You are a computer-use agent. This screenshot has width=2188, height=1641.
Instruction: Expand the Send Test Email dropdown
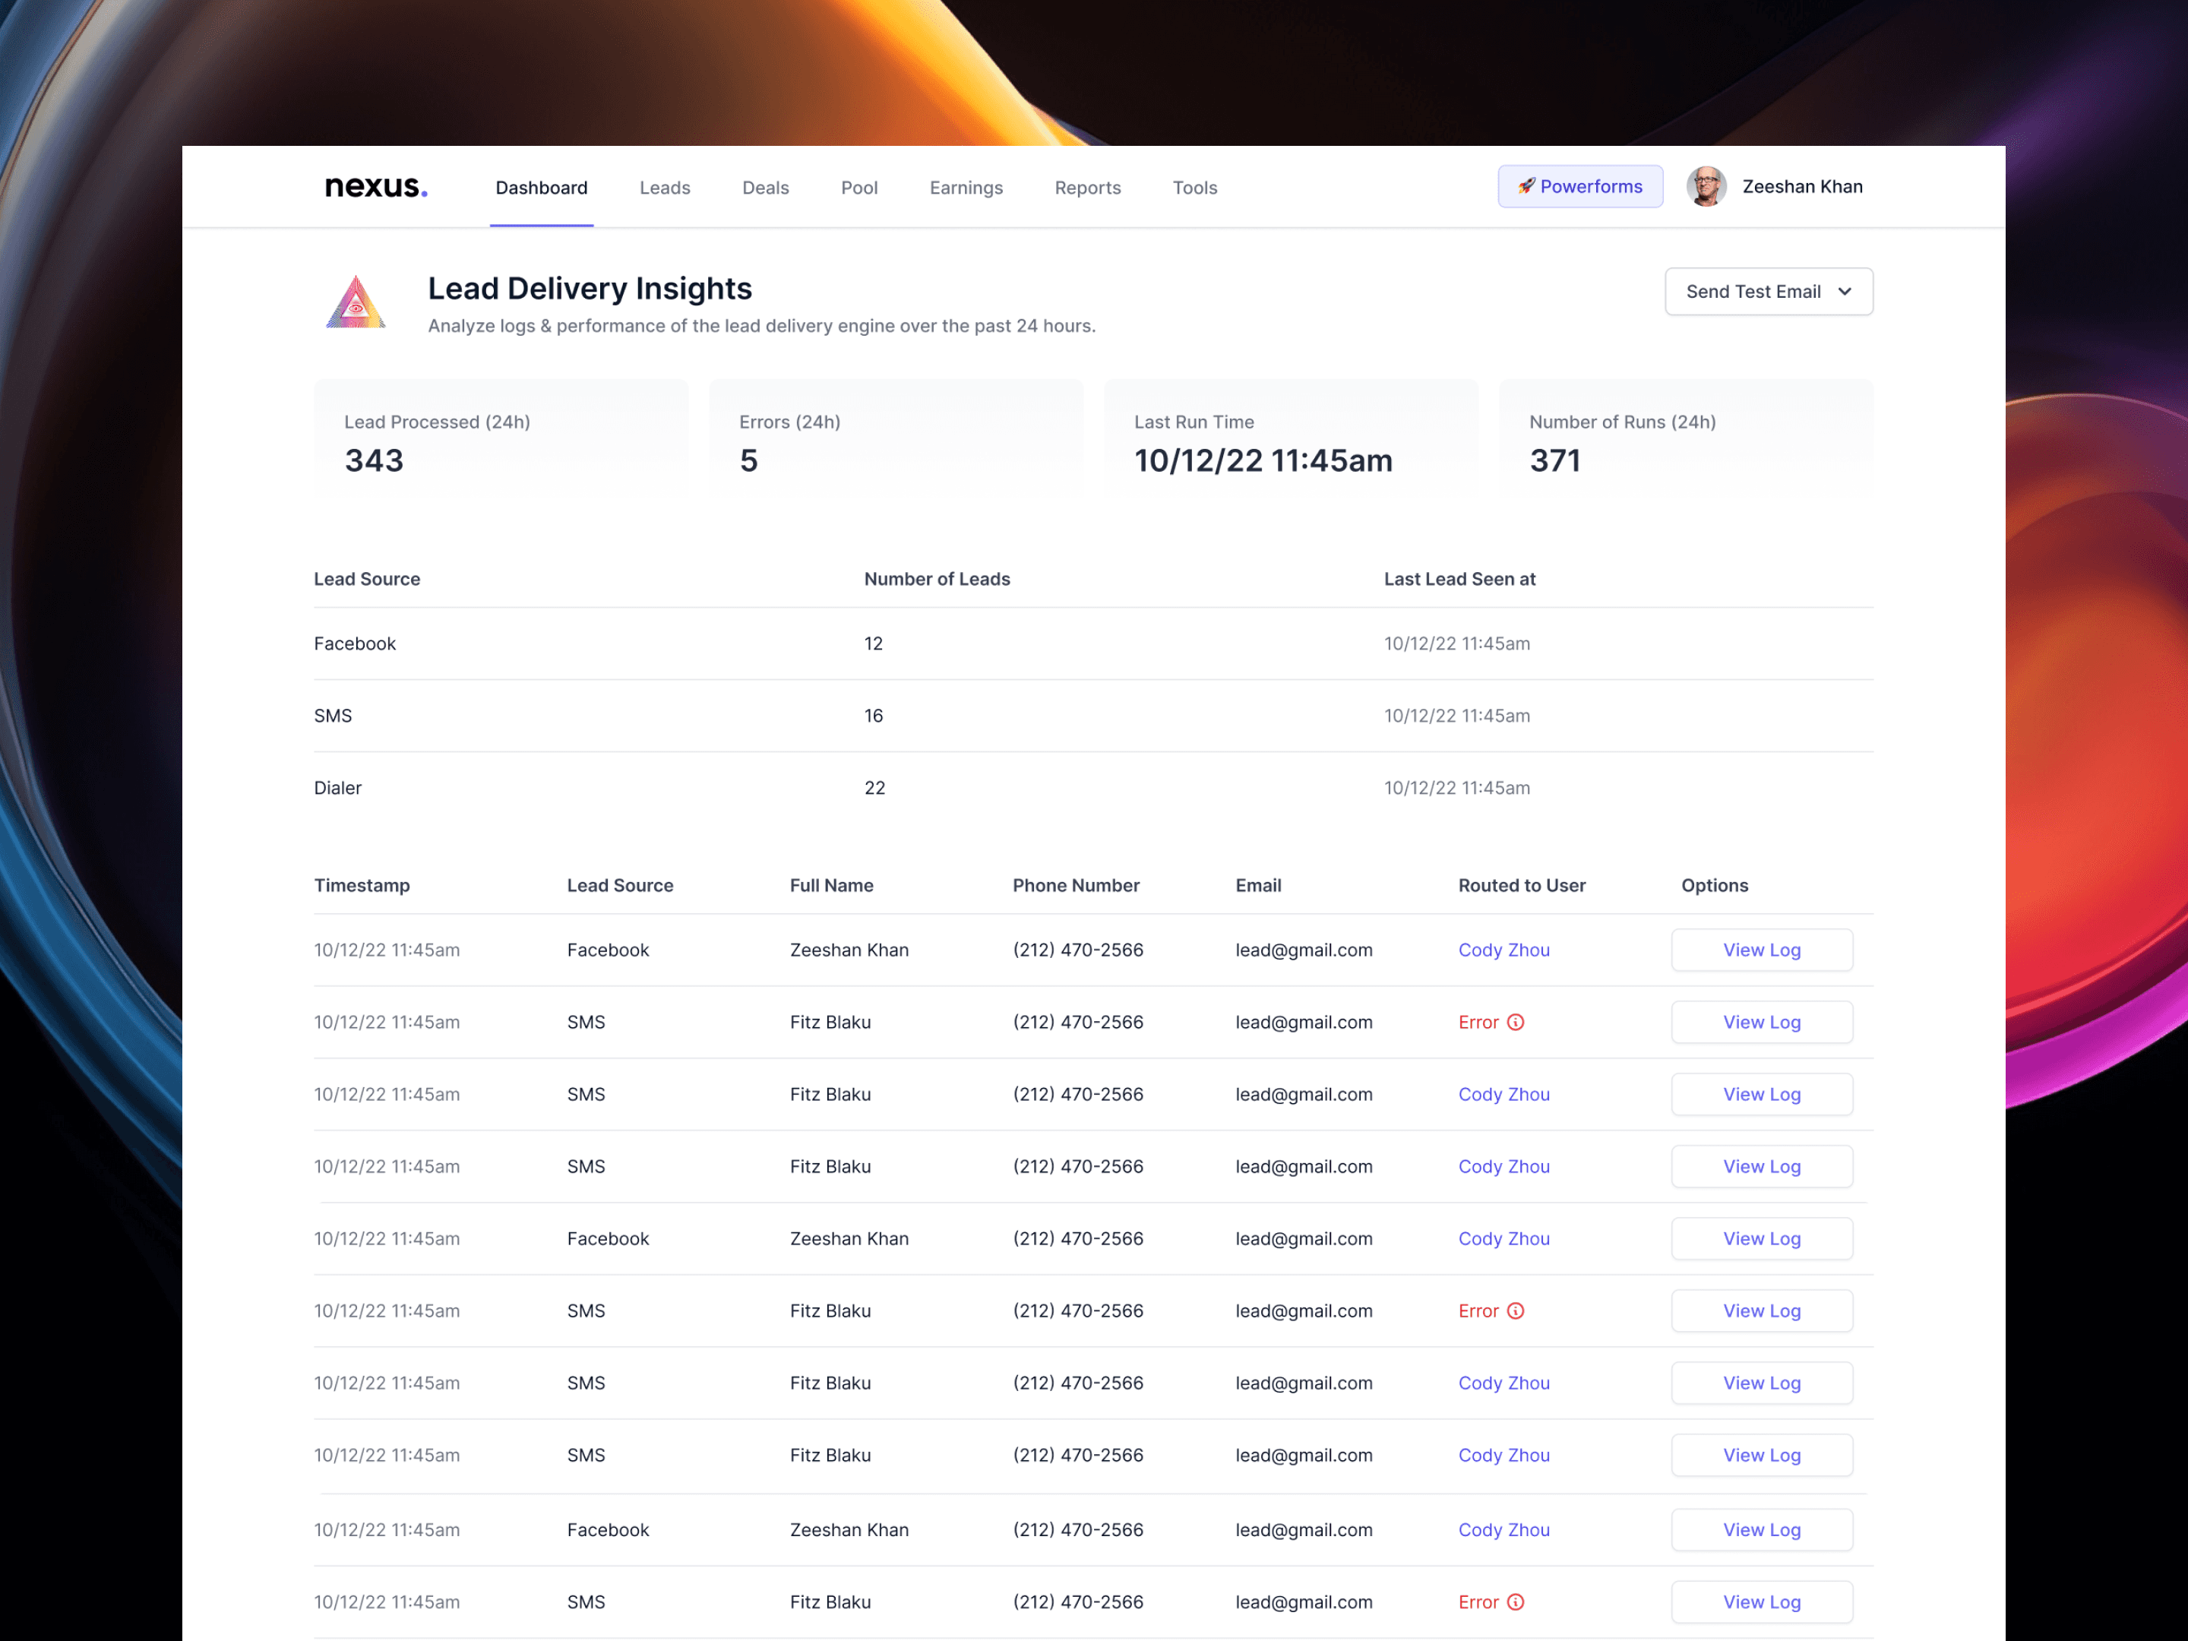tap(1842, 289)
